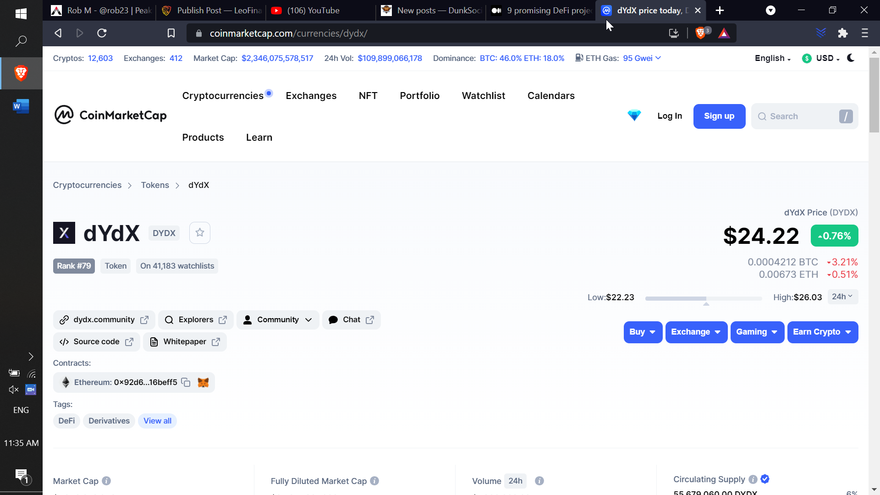Open the Learn nav menu
Viewport: 880px width, 495px height.
point(259,137)
